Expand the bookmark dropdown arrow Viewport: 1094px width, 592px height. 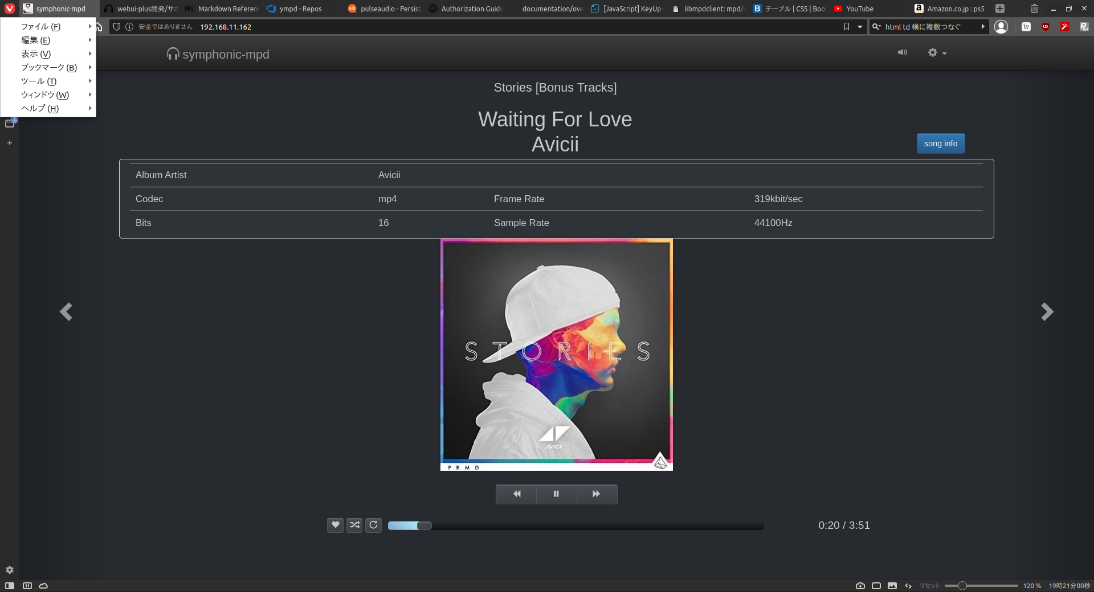[860, 27]
